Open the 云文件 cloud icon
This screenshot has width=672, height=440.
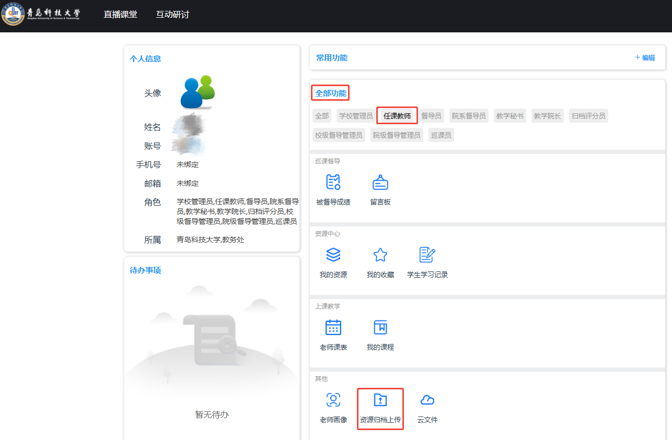click(427, 400)
